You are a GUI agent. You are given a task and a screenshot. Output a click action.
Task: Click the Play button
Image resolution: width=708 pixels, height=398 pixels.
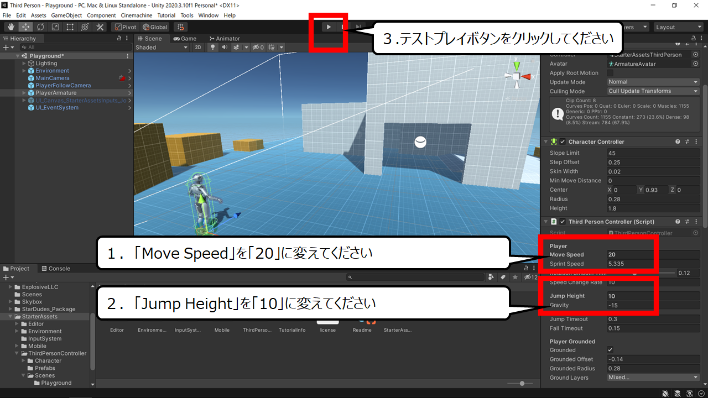click(329, 27)
